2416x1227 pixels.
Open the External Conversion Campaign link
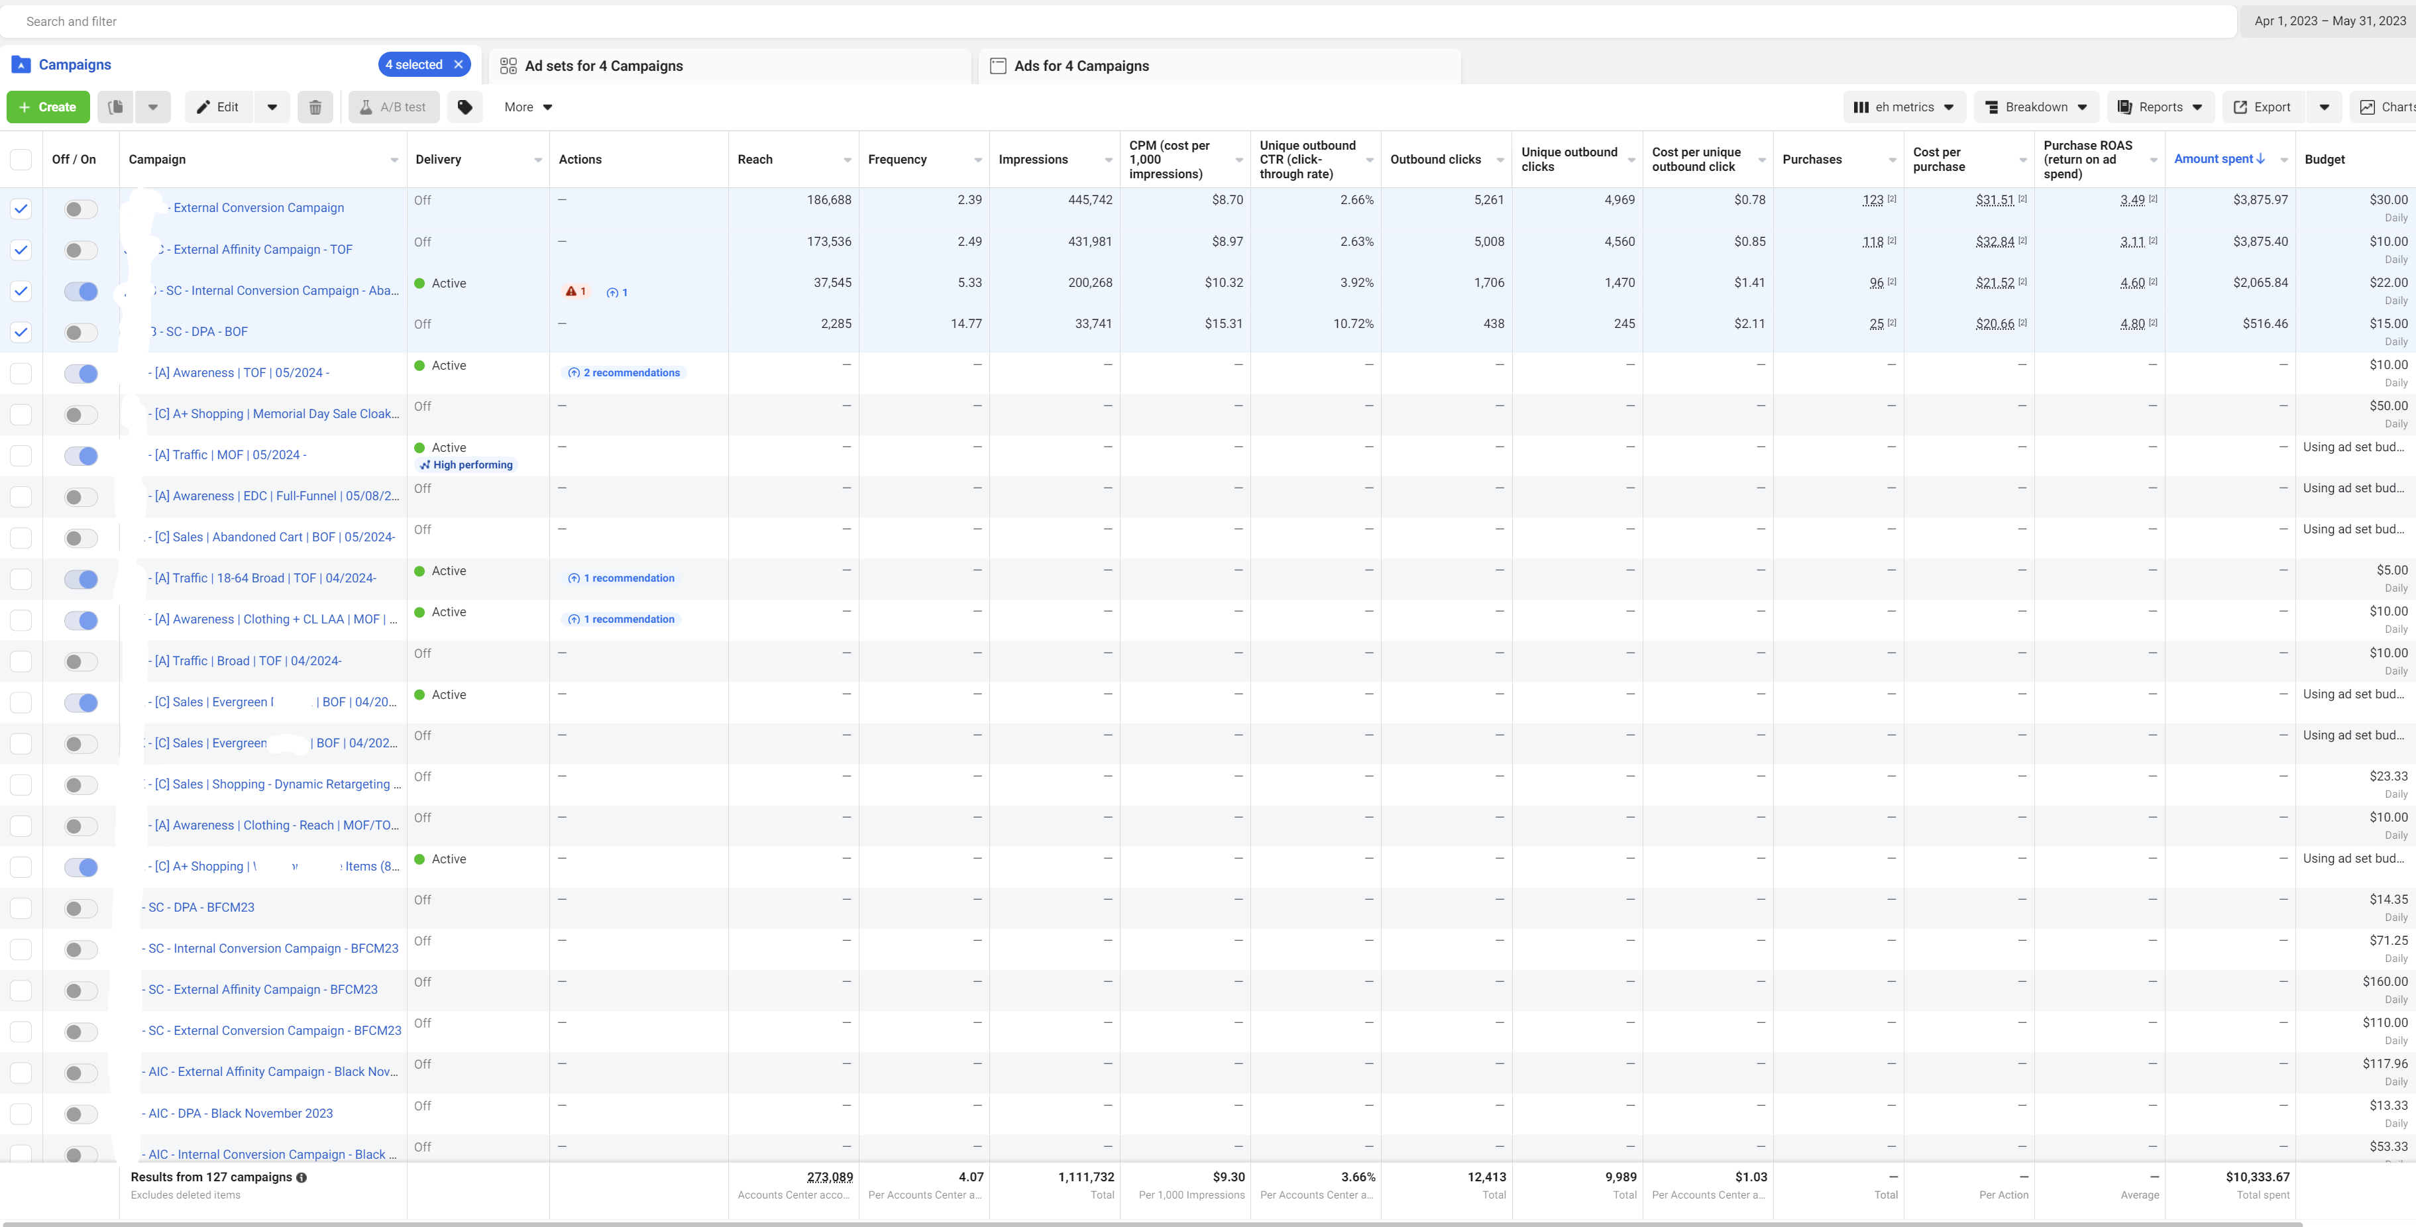259,208
